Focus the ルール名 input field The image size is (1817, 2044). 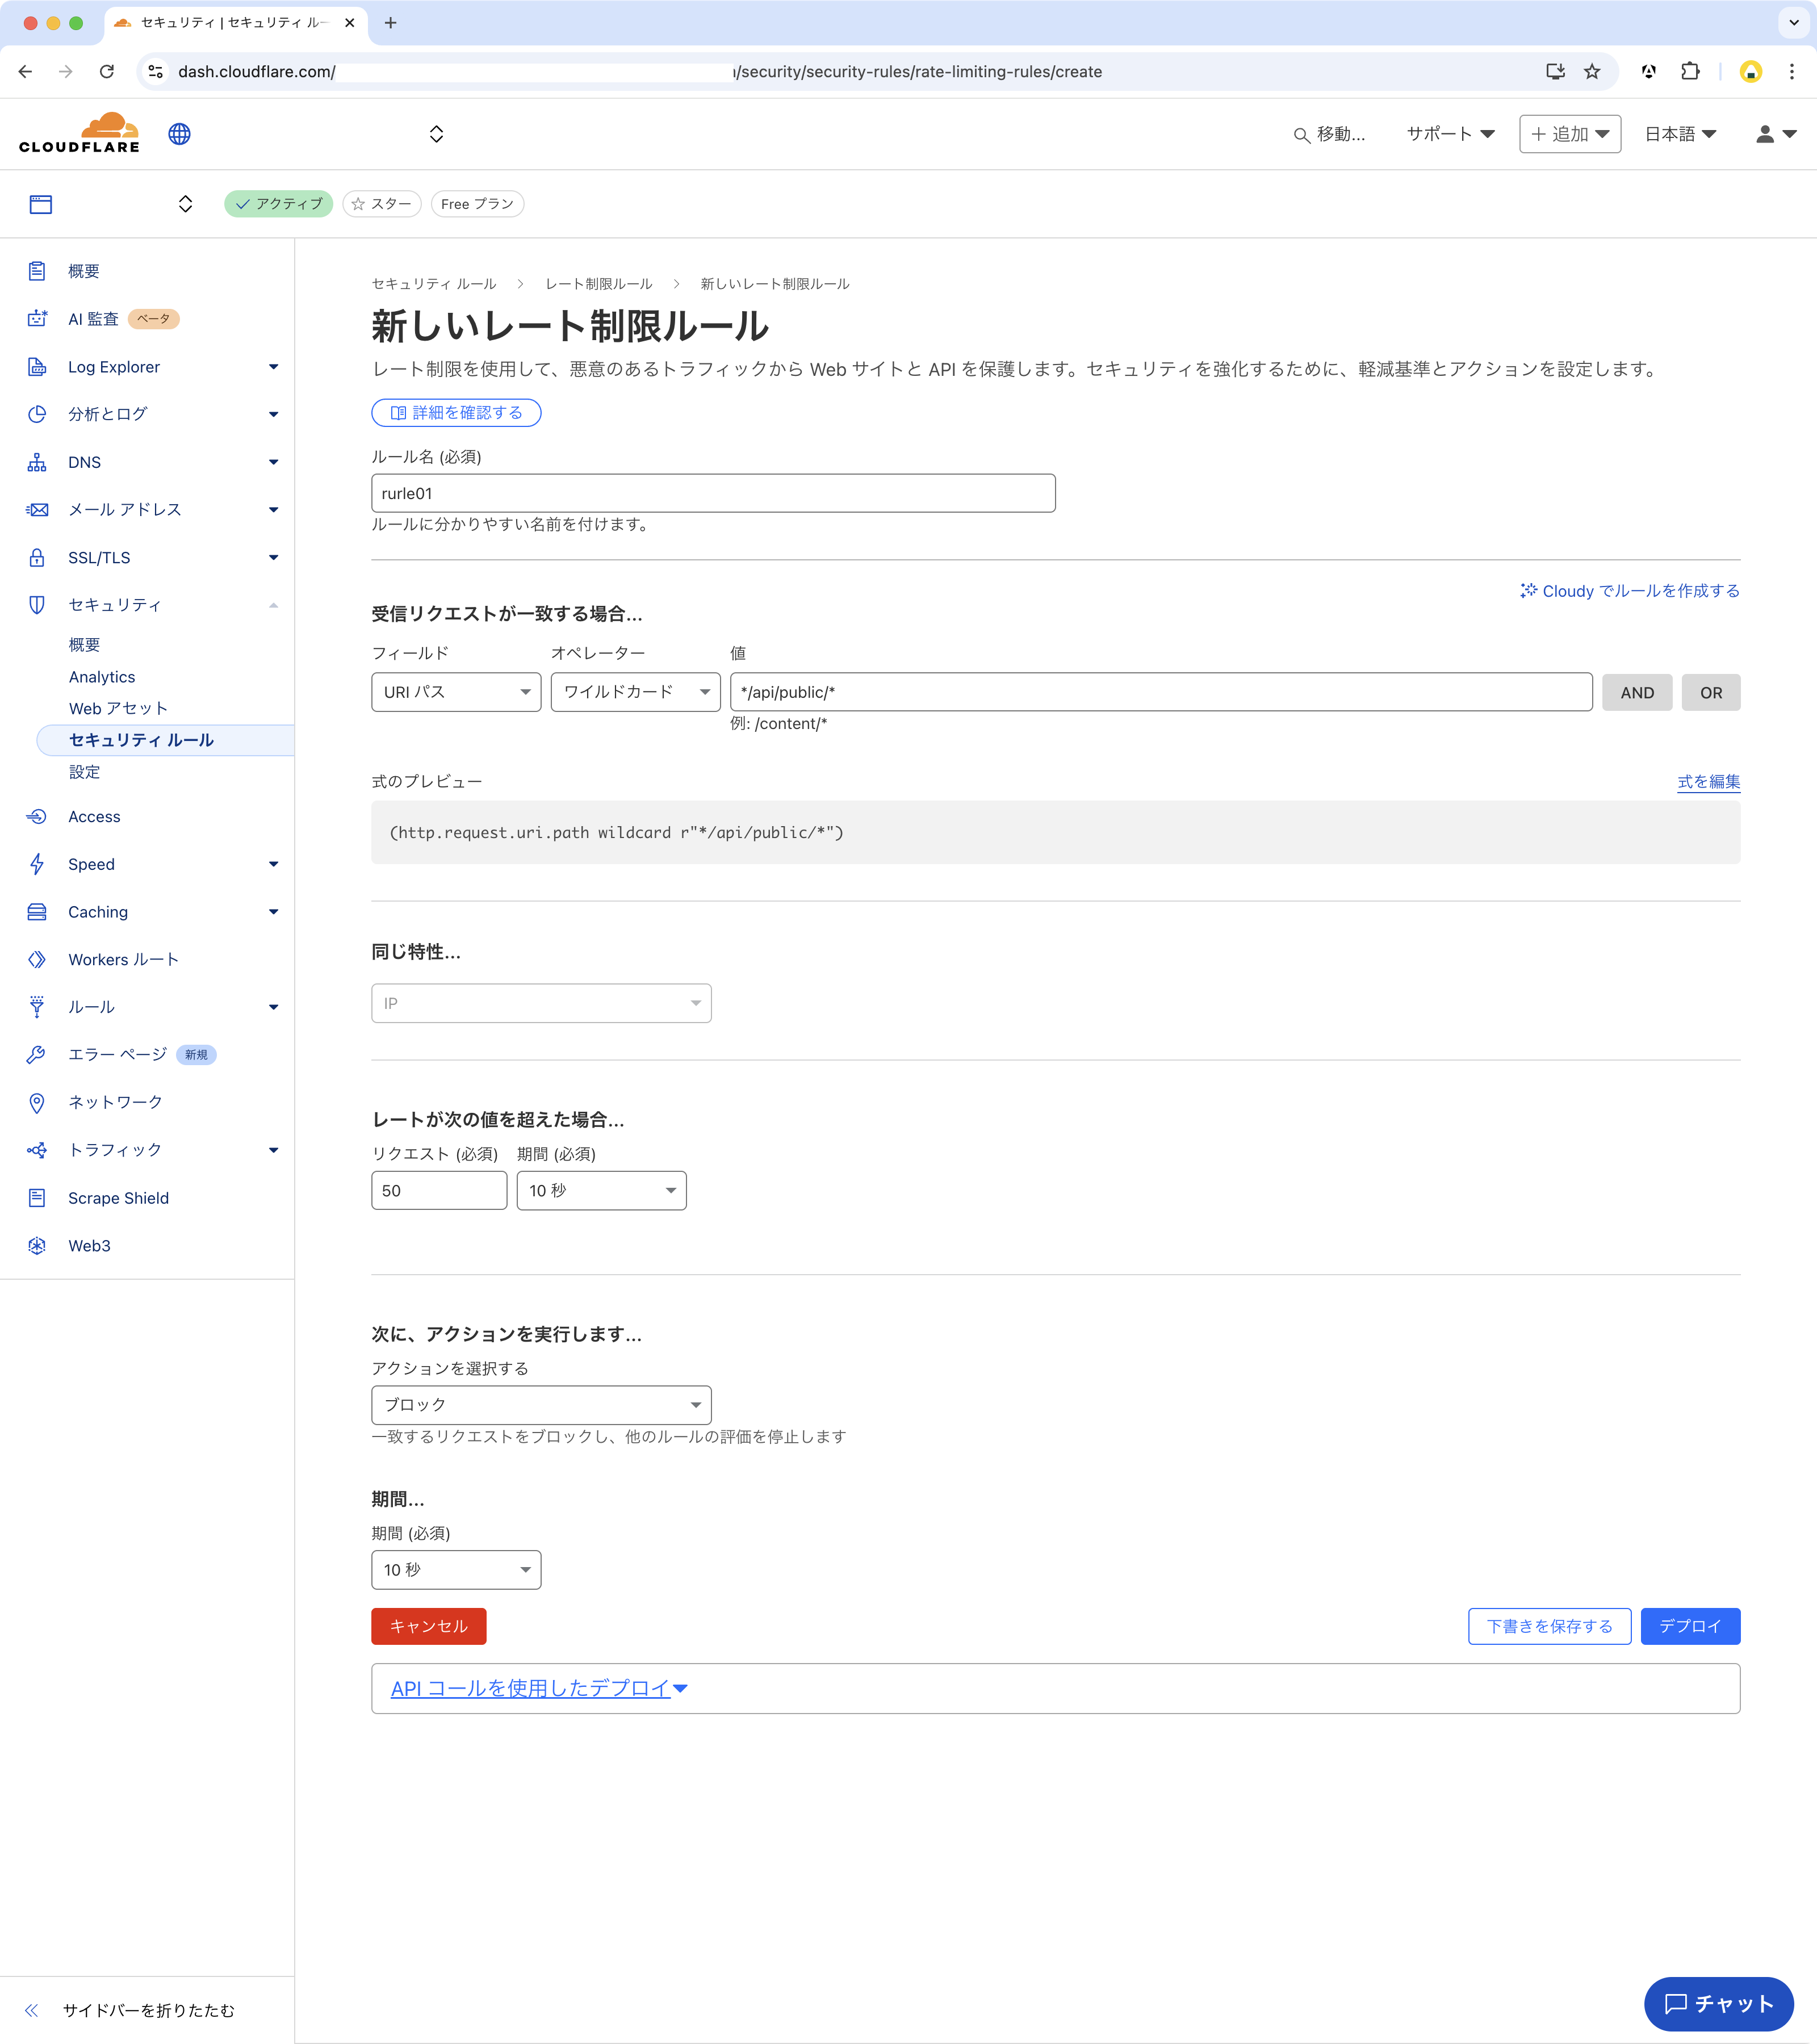[x=713, y=493]
